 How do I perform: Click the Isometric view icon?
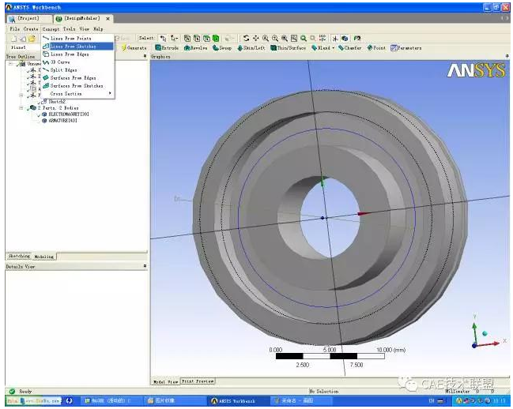tap(323, 38)
